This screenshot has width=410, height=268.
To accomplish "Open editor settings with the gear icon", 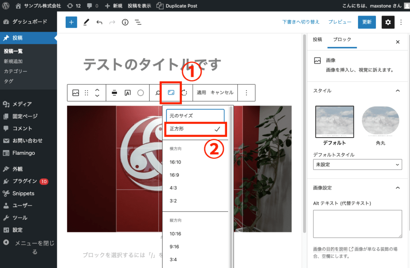I will (x=388, y=22).
